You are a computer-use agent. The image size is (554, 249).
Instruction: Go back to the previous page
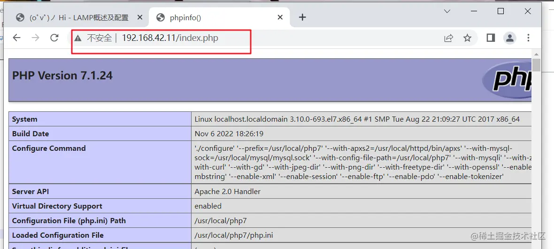tap(16, 38)
